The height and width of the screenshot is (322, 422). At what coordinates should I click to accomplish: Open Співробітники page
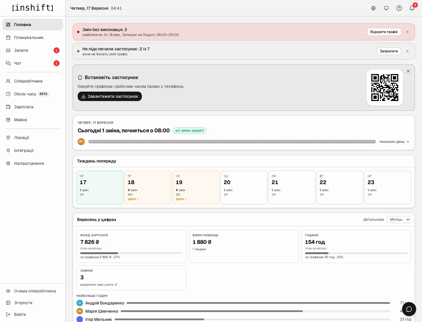[x=33, y=81]
